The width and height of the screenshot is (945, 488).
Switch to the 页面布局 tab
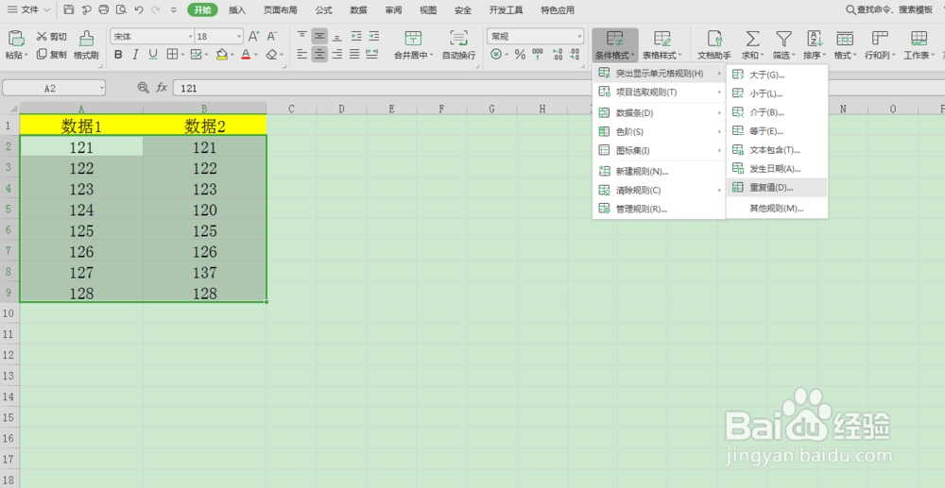tap(281, 10)
